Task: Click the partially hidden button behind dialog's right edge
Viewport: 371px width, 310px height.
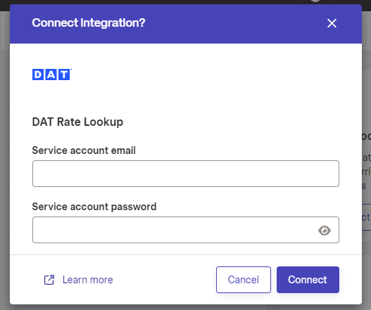Action: (x=366, y=217)
